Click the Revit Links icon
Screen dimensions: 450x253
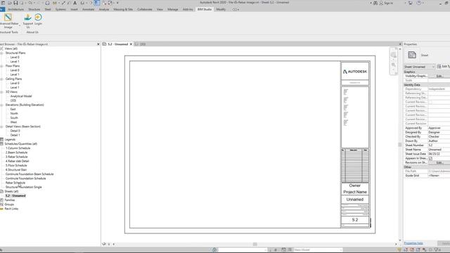click(x=1, y=209)
